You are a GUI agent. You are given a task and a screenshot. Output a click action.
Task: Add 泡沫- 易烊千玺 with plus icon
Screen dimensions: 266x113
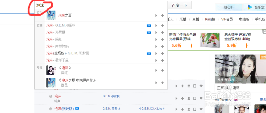tap(163, 60)
